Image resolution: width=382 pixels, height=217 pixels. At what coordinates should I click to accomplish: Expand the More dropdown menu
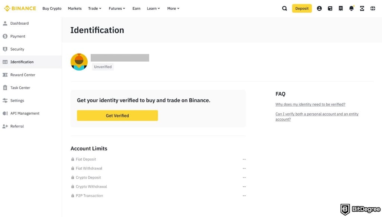point(173,8)
